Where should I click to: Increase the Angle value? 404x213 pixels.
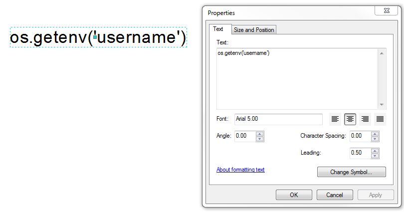pos(259,133)
